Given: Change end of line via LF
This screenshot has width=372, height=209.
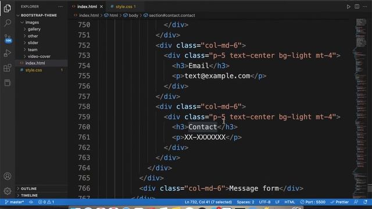Looking at the screenshot, I should tap(277, 202).
